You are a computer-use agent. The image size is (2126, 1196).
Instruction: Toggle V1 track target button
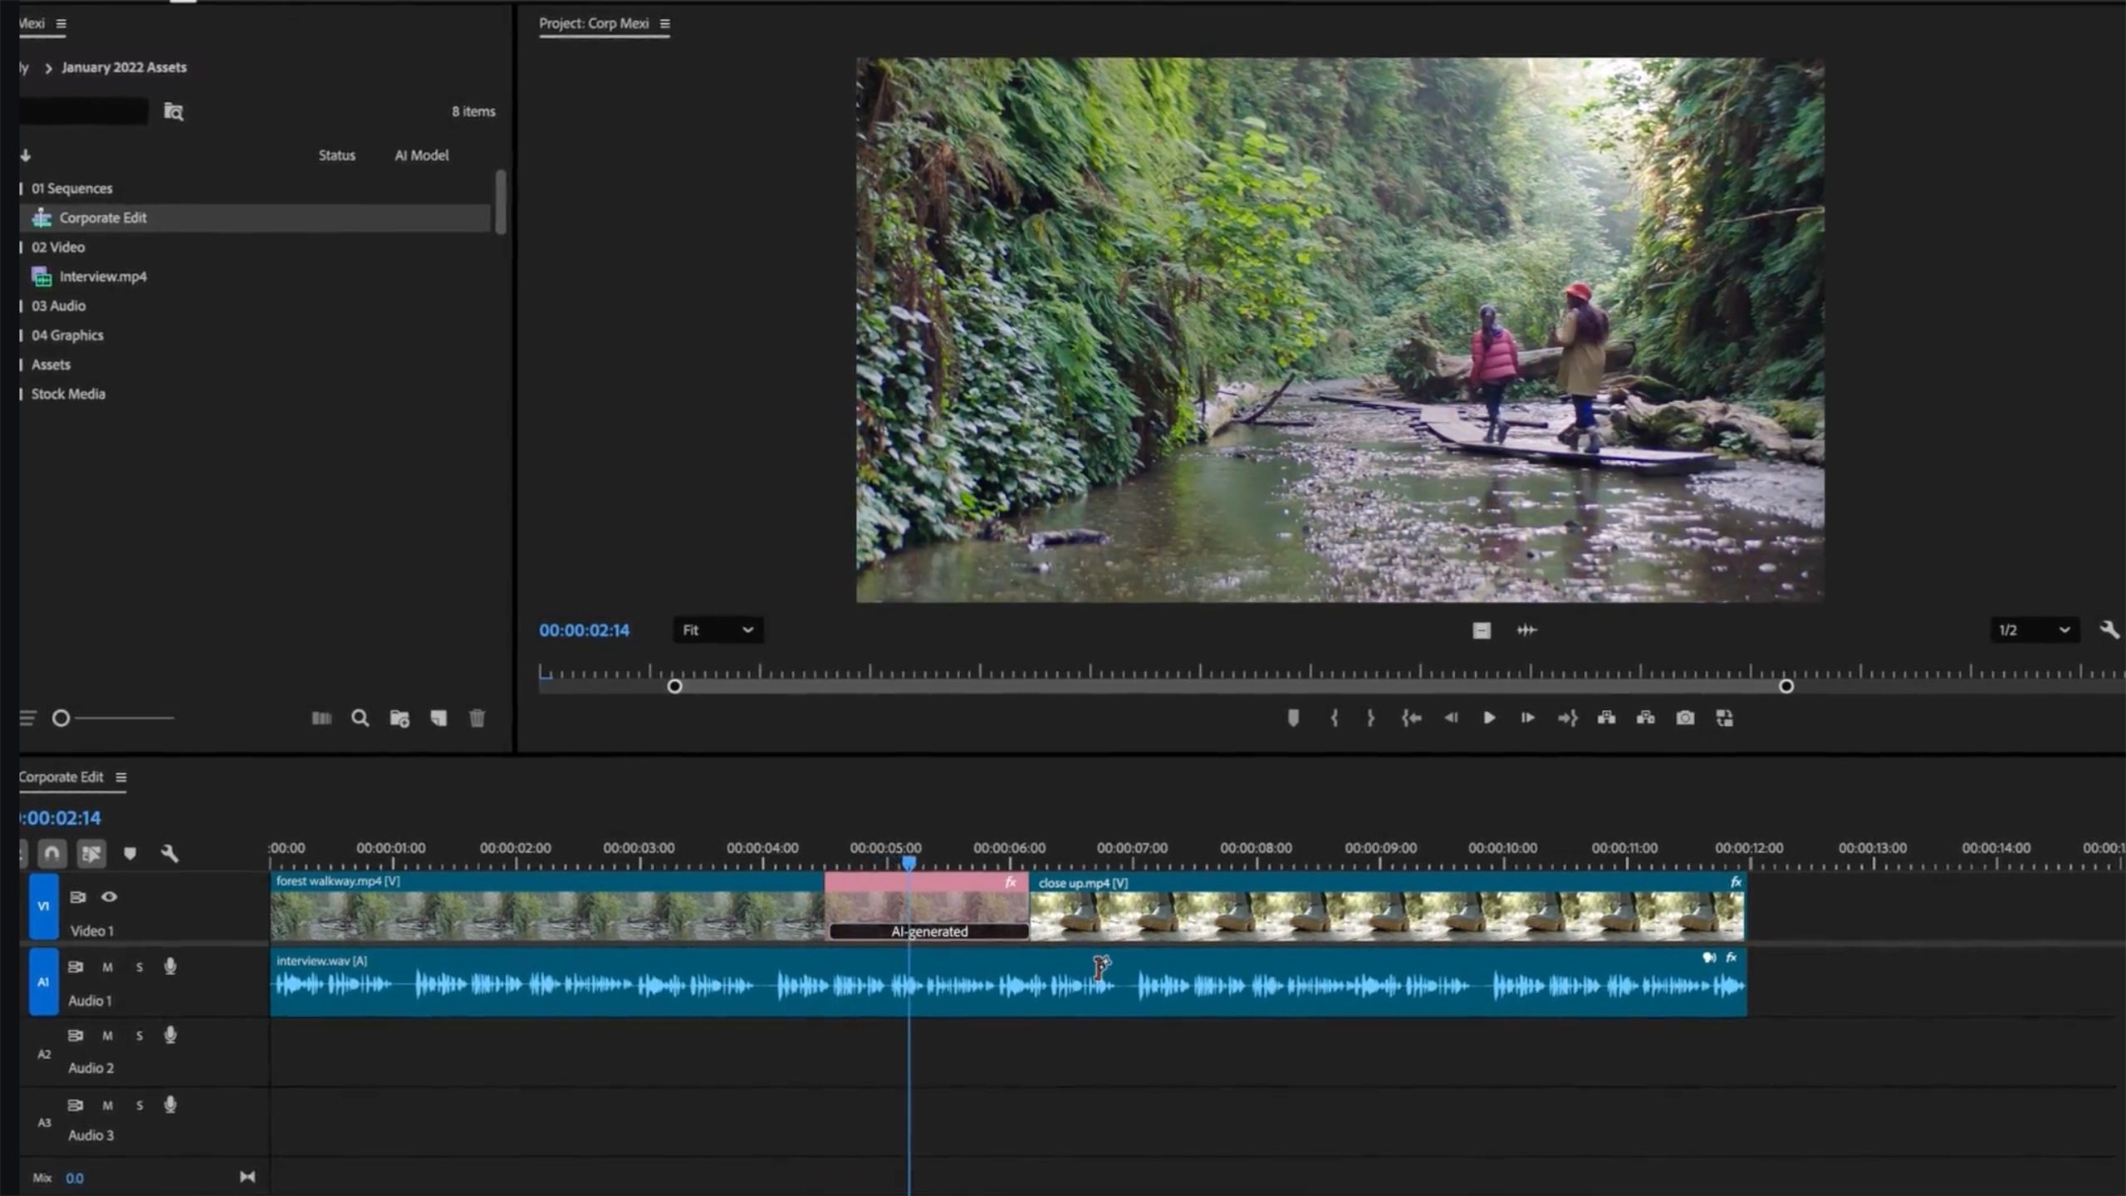[44, 906]
